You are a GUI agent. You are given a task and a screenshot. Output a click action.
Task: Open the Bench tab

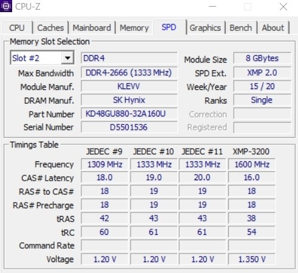pos(241,28)
